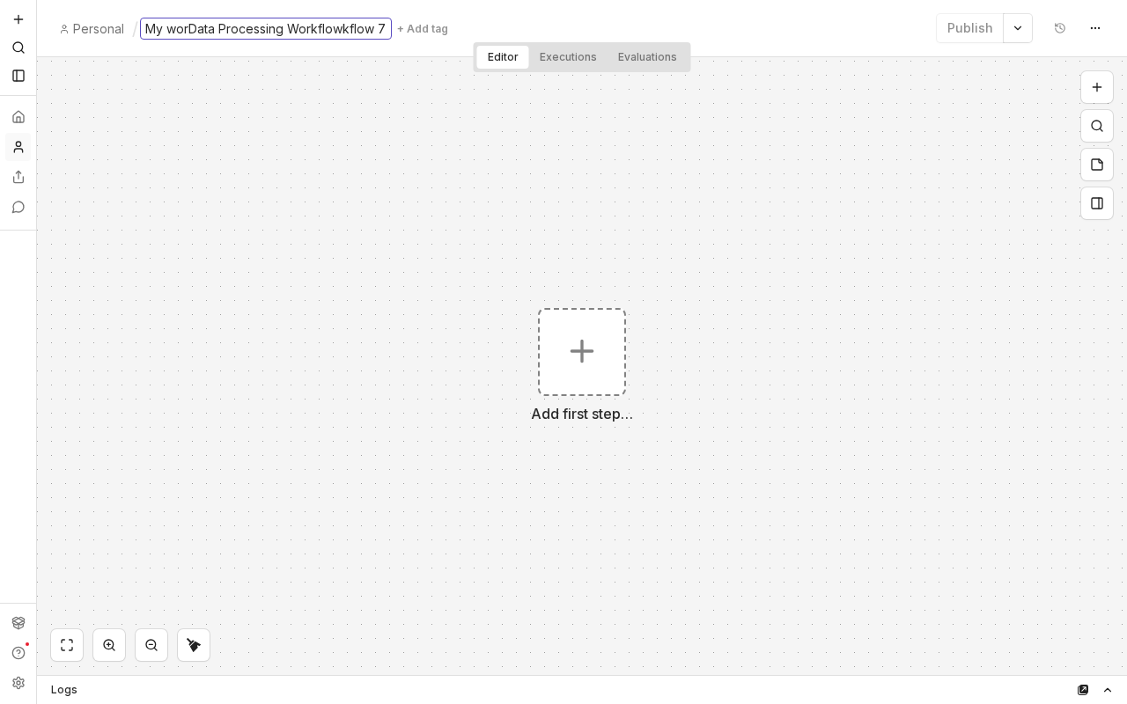Viewport: 1127px width, 704px height.
Task: Open the Settings gear icon
Action: 18,683
